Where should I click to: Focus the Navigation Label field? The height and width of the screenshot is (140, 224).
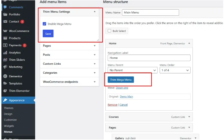[149, 58]
